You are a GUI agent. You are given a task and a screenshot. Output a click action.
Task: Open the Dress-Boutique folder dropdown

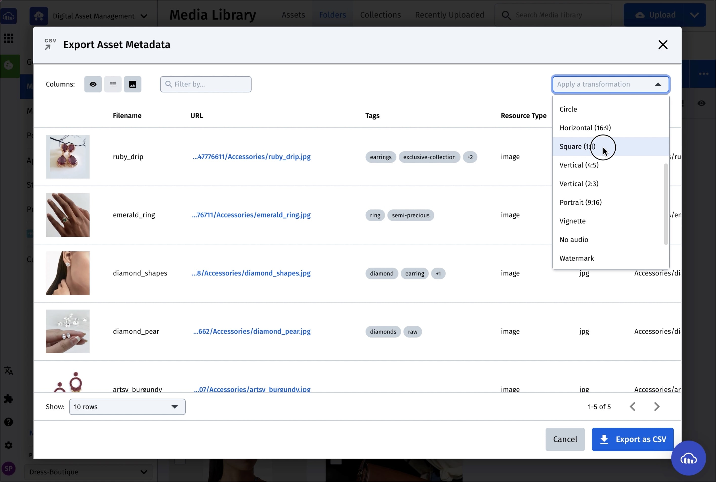[88, 472]
